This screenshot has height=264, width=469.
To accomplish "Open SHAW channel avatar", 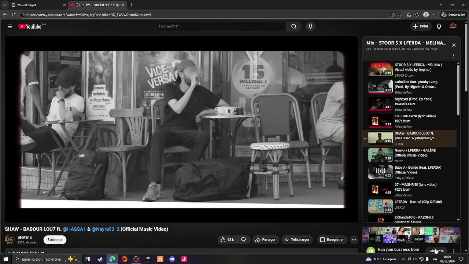I will 10,240.
